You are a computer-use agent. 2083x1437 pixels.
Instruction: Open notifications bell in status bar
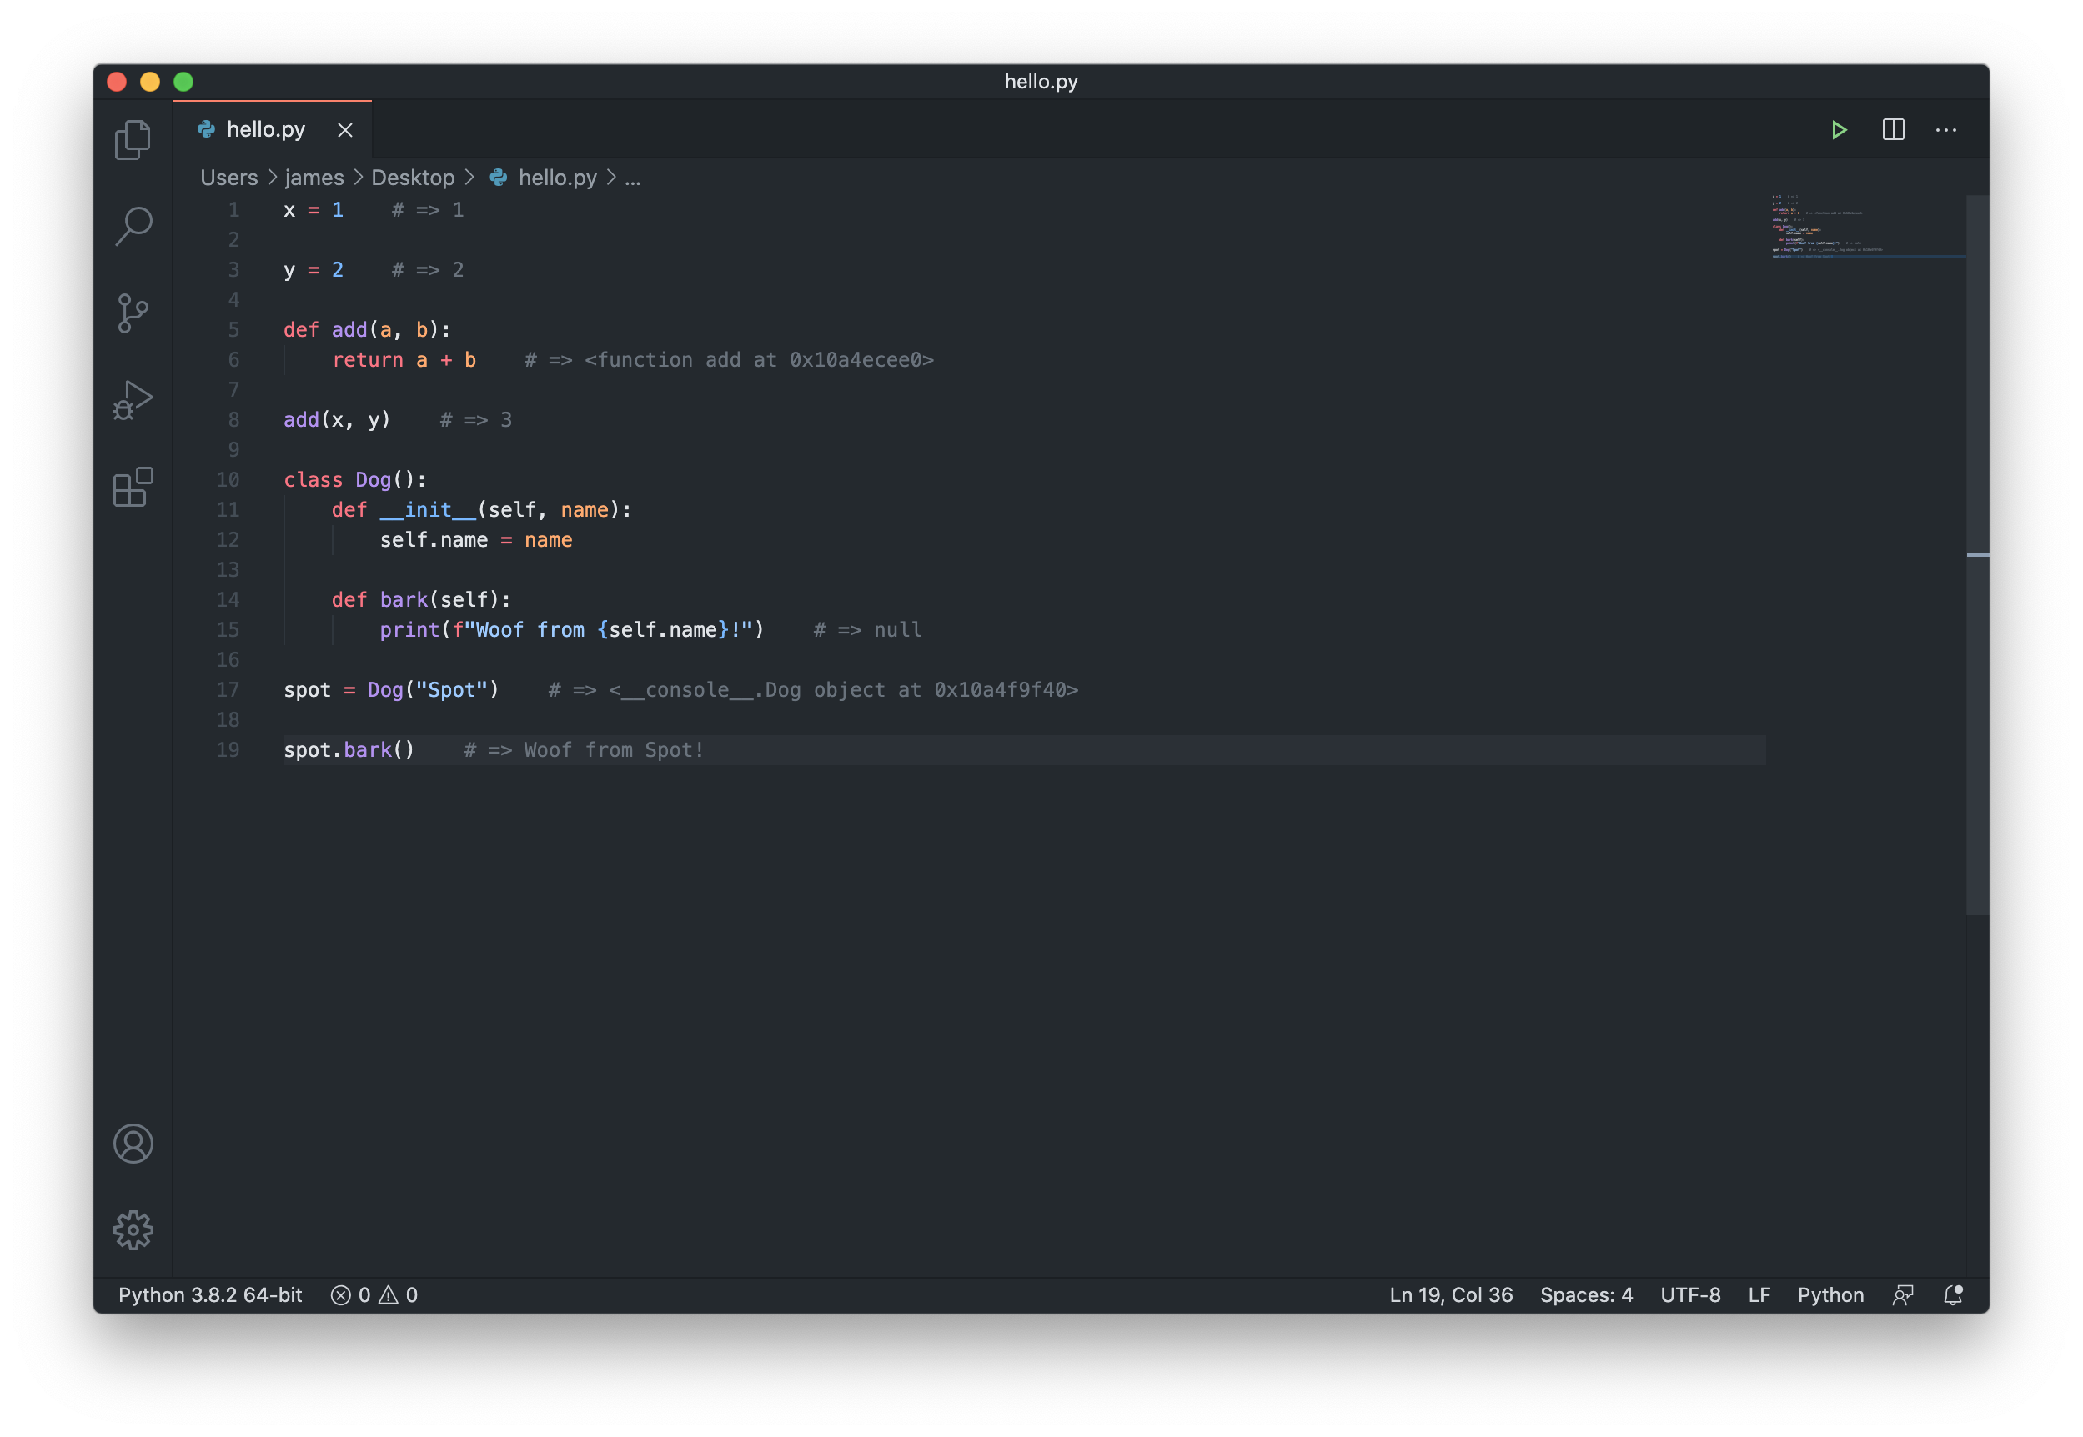coord(1952,1294)
